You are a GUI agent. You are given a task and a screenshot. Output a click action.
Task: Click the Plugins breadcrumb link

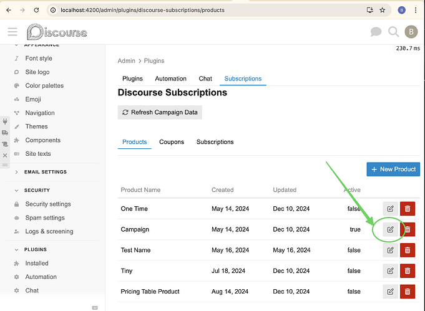pyautogui.click(x=154, y=61)
